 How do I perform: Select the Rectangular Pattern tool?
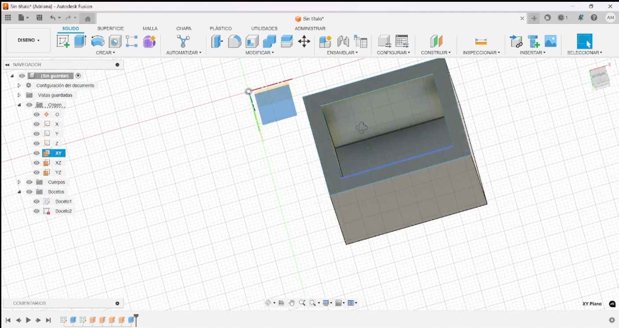pyautogui.click(x=132, y=41)
